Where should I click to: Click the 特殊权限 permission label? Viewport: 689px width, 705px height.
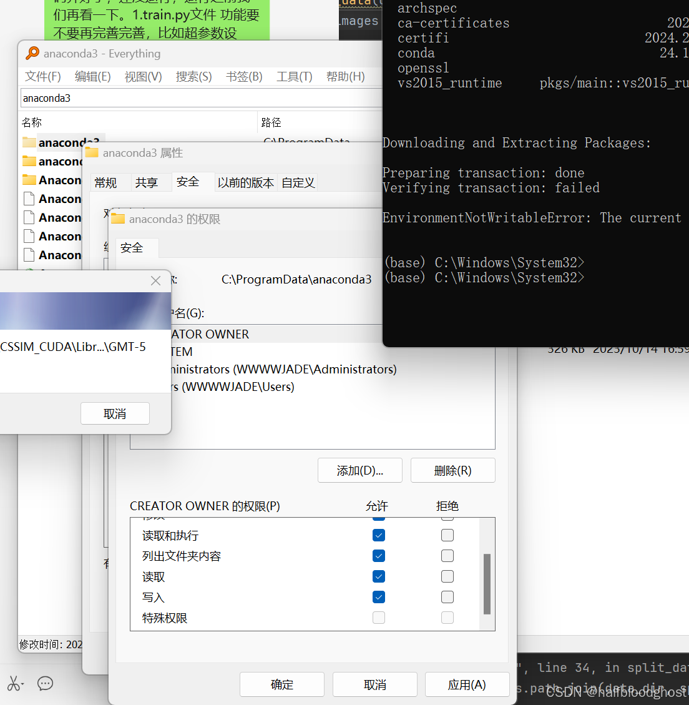coord(165,618)
